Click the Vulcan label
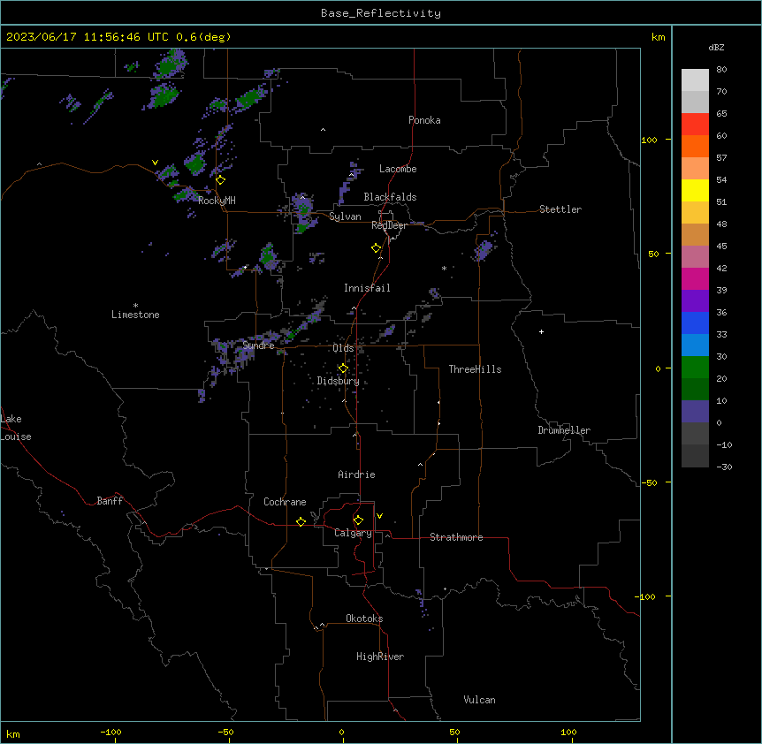Viewport: 762px width, 744px height. coord(479,700)
